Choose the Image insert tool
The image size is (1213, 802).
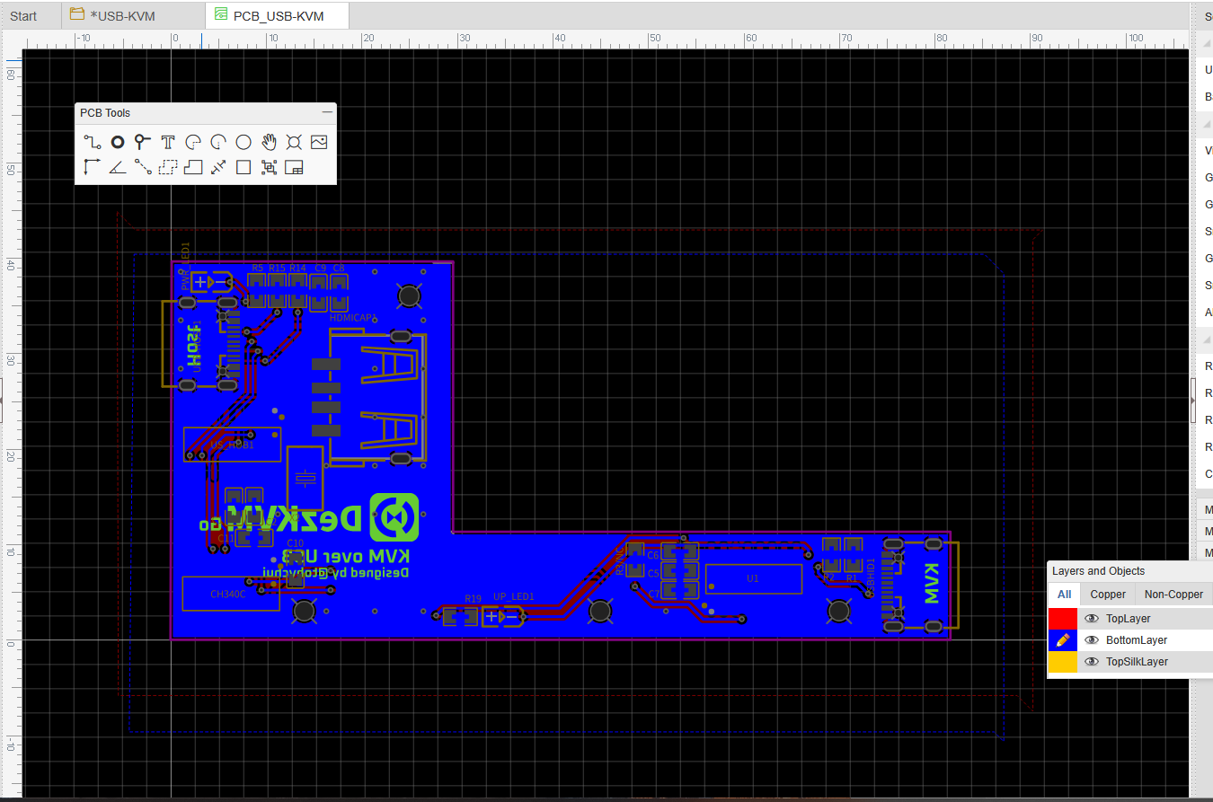(x=319, y=142)
